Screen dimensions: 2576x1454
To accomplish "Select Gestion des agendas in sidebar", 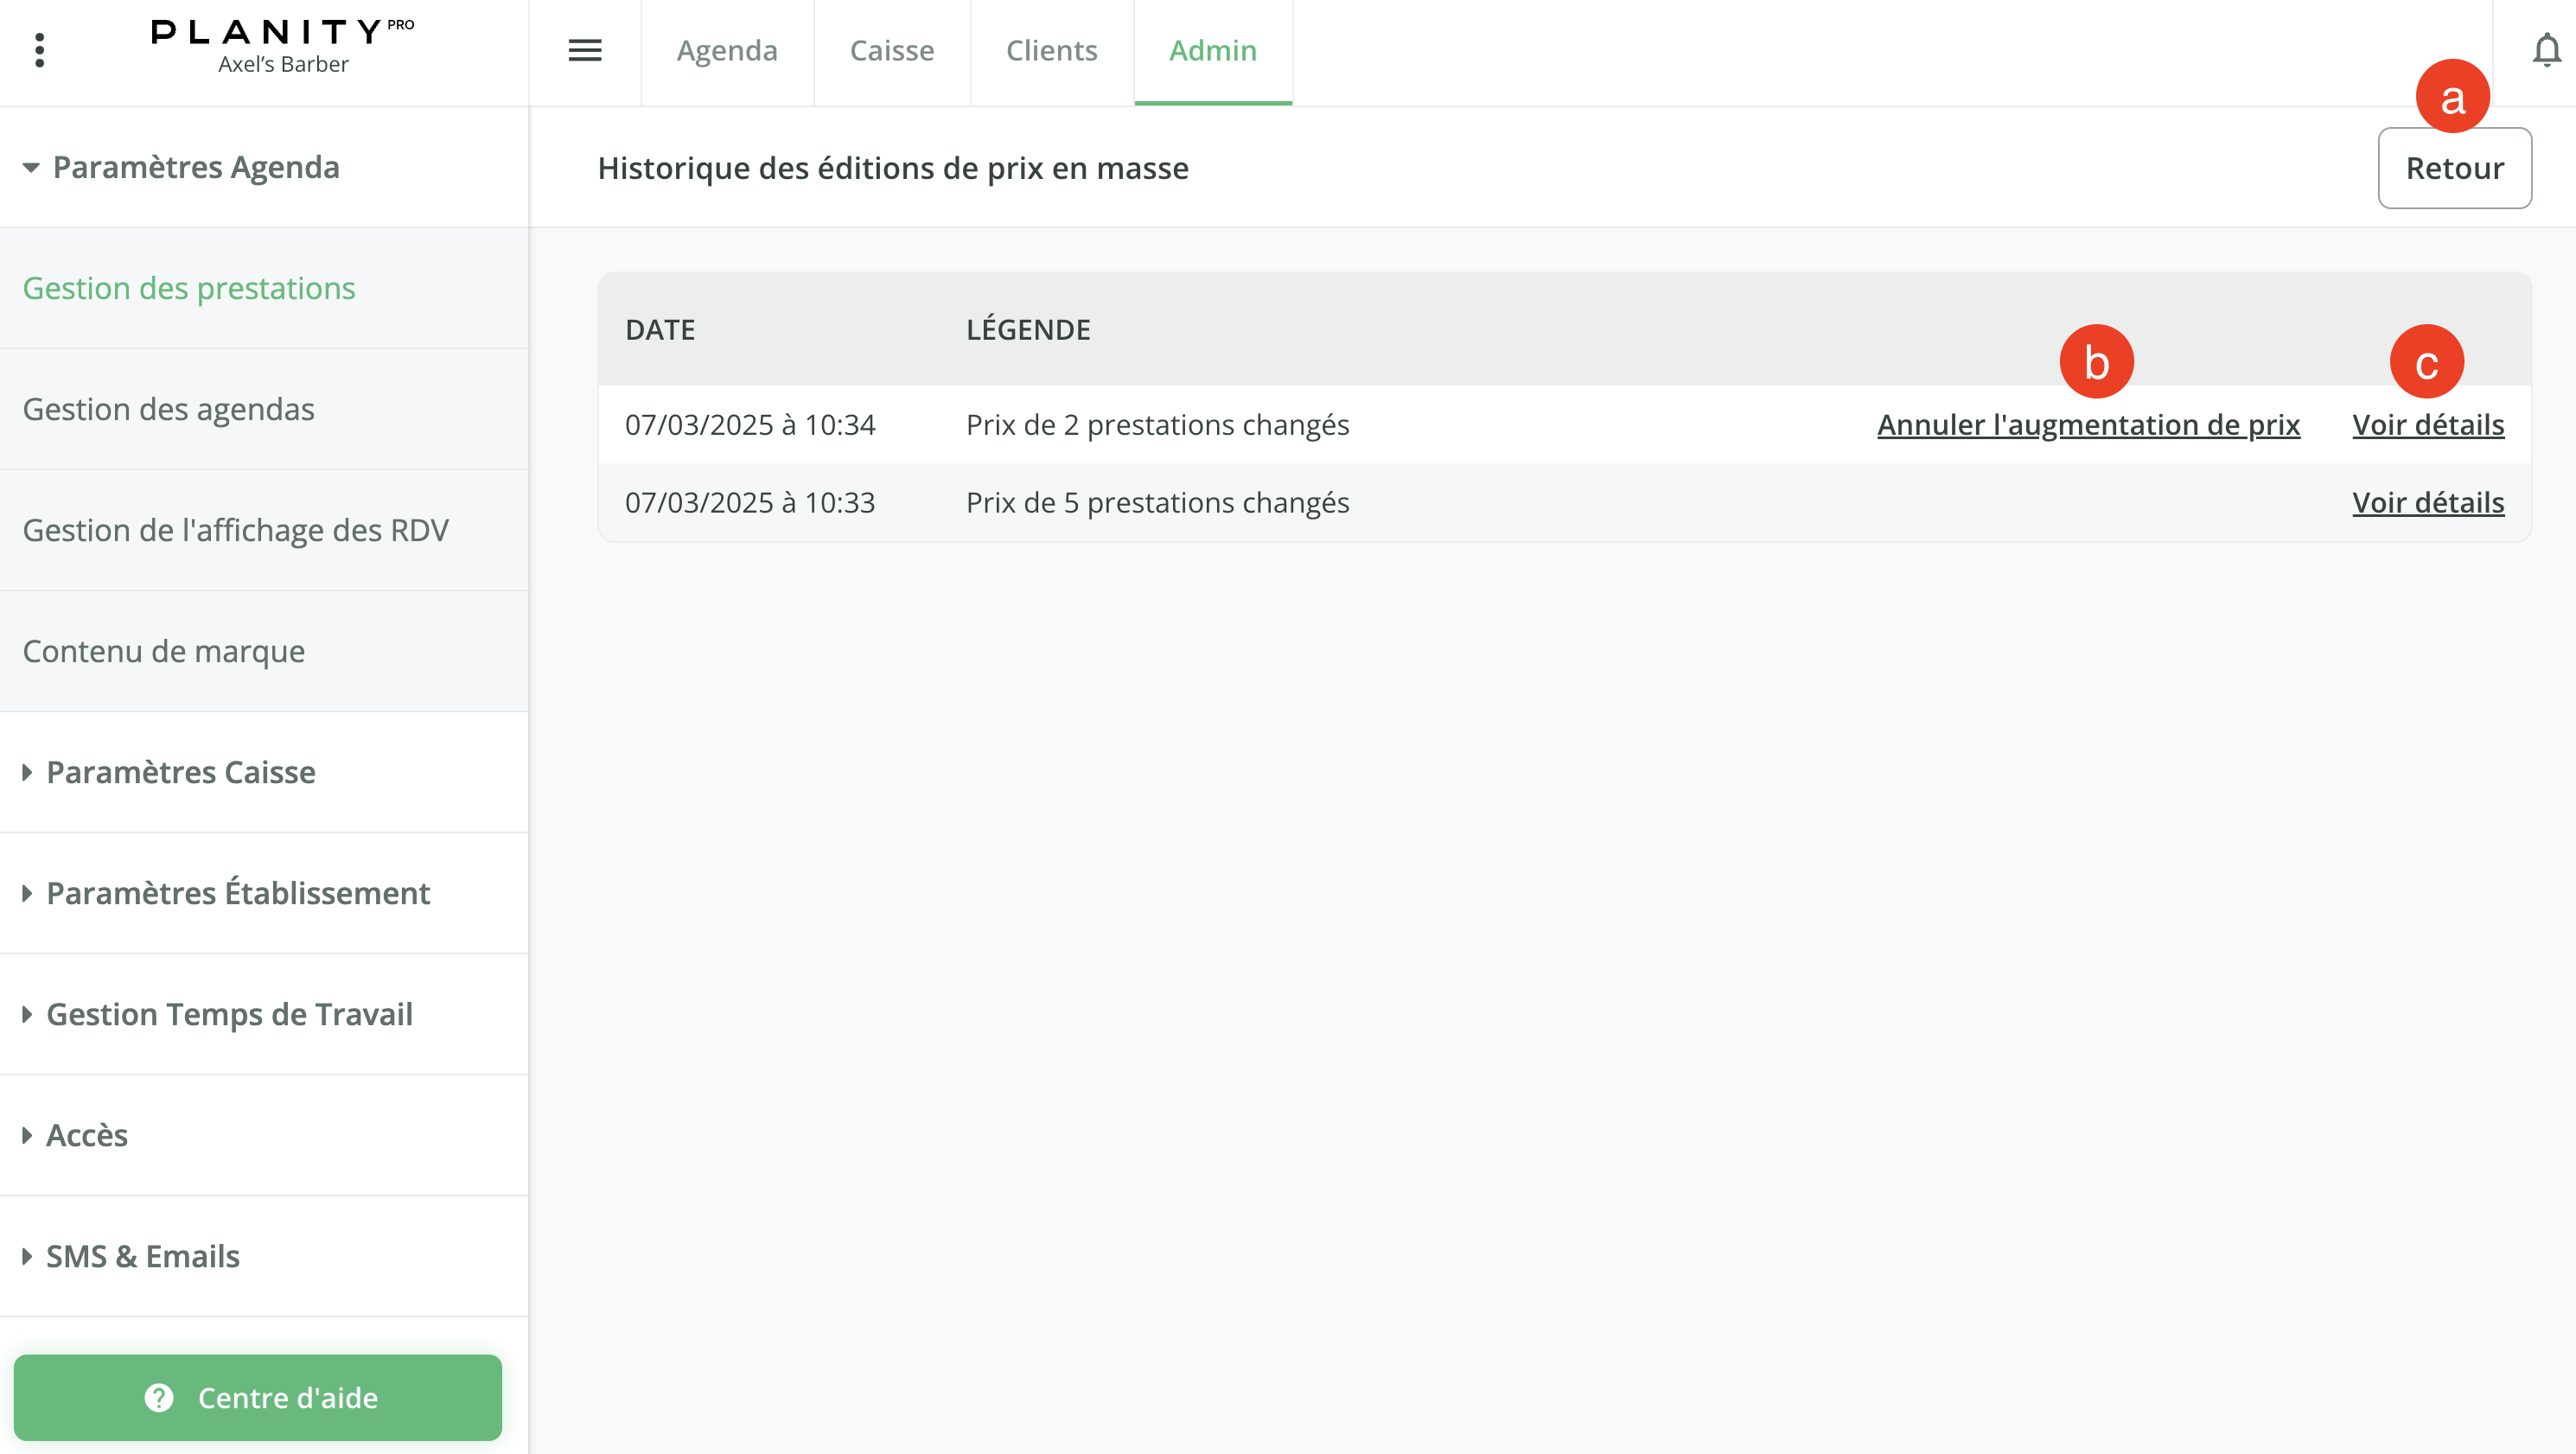I will click(168, 409).
